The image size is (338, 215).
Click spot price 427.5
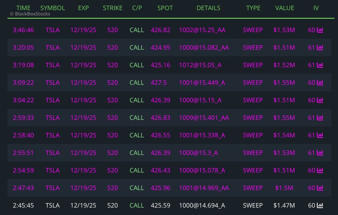159,82
